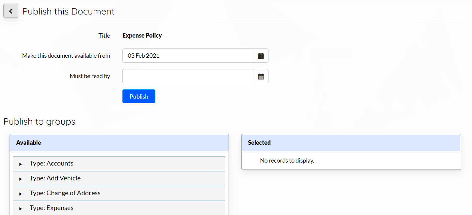Click the Must be read by label
The height and width of the screenshot is (215, 472).
pos(90,76)
